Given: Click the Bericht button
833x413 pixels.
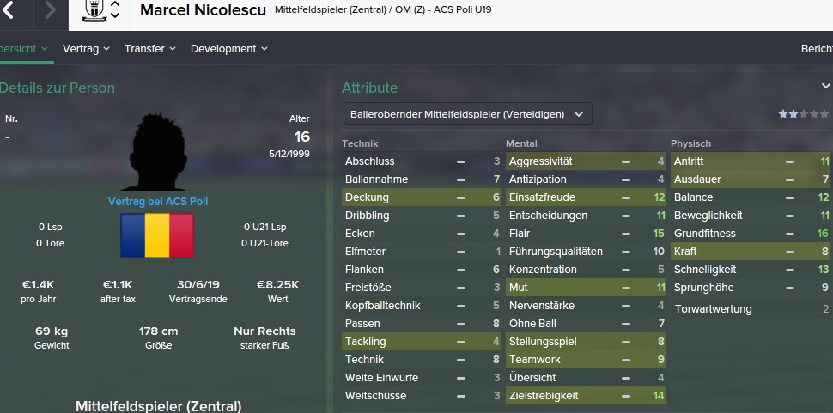Looking at the screenshot, I should pyautogui.click(x=816, y=49).
